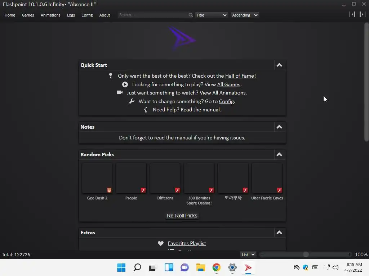Open Windows taskbar search

point(137,267)
